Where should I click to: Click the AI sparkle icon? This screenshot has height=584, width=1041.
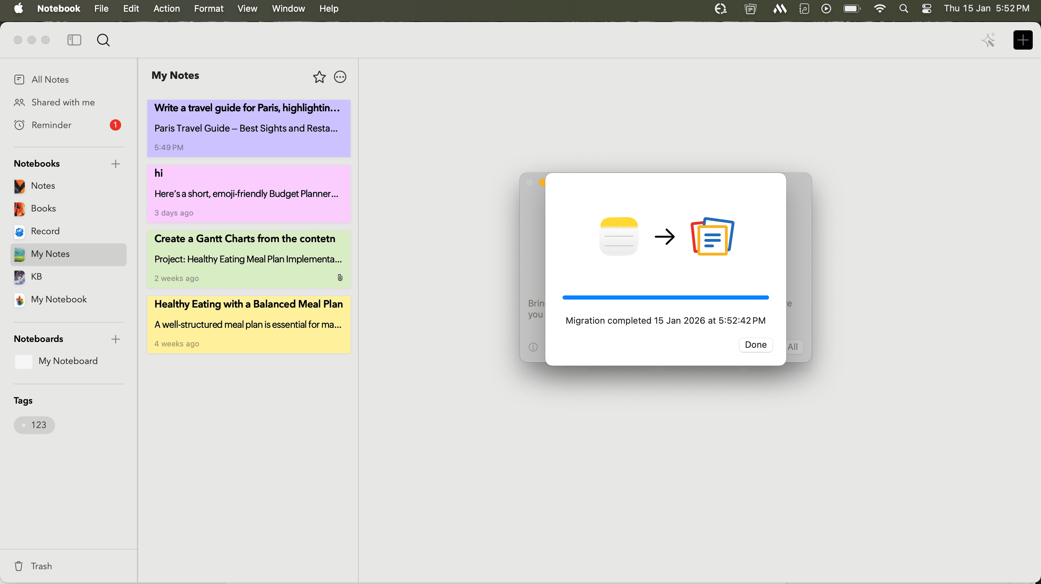(x=988, y=40)
